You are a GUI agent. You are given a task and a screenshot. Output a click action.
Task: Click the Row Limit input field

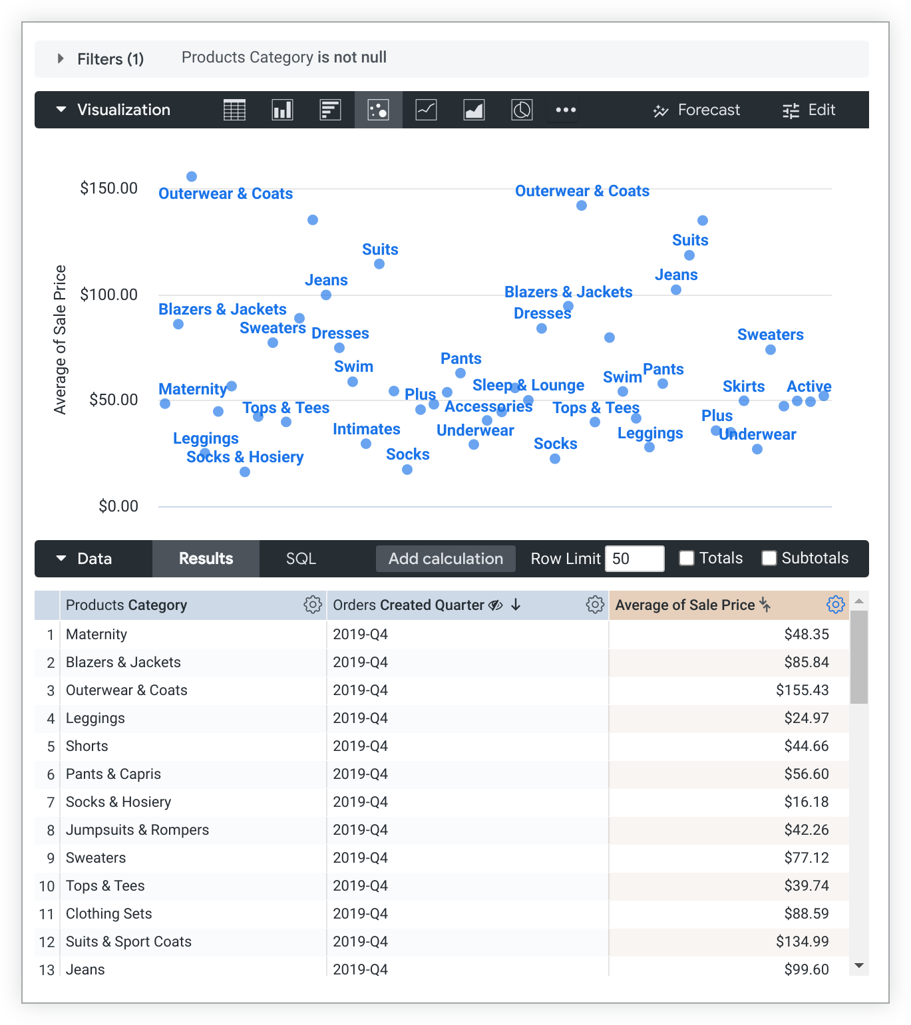pyautogui.click(x=634, y=558)
